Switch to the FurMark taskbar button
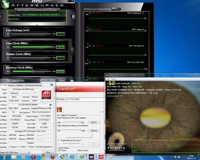 click(91, 157)
